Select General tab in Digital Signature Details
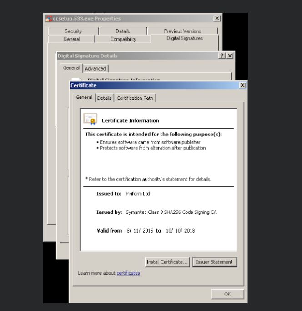 pos(71,68)
